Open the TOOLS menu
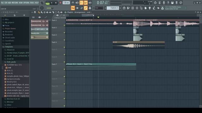This screenshot has width=202, height=113. 32,3
